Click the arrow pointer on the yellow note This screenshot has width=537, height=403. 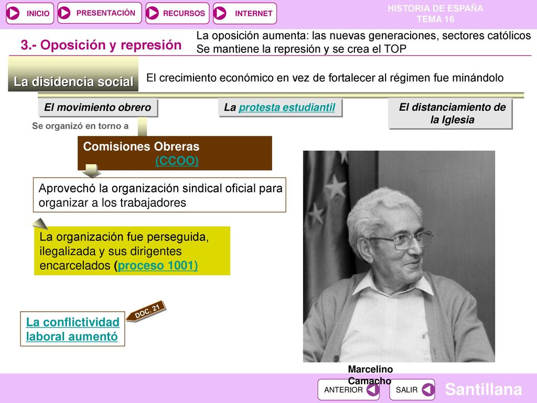[40, 224]
